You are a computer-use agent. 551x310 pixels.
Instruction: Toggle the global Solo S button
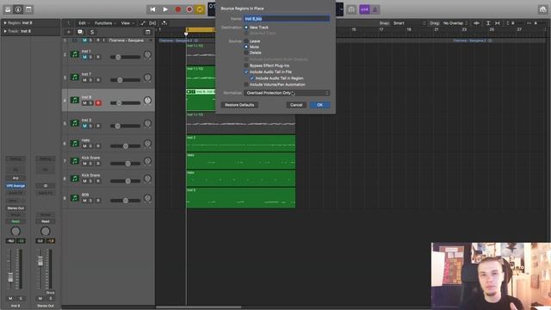point(92,32)
